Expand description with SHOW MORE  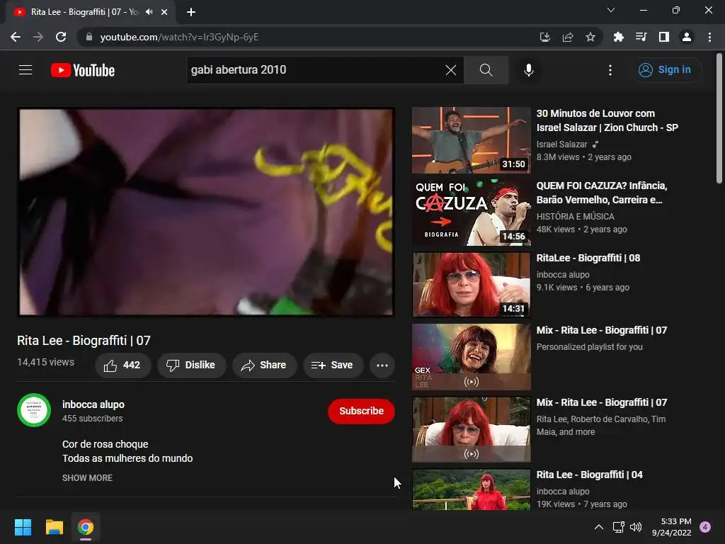click(87, 478)
